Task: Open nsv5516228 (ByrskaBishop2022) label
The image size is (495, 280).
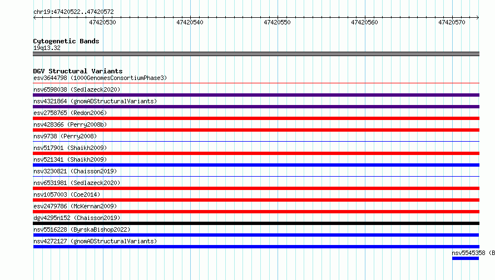Action: tap(82, 229)
